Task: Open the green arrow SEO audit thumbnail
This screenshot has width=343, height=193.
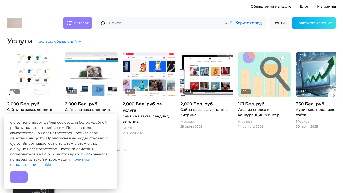Action: coord(316,74)
